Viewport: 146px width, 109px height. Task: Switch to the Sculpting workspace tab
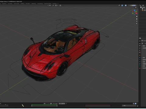(x=4, y=4)
